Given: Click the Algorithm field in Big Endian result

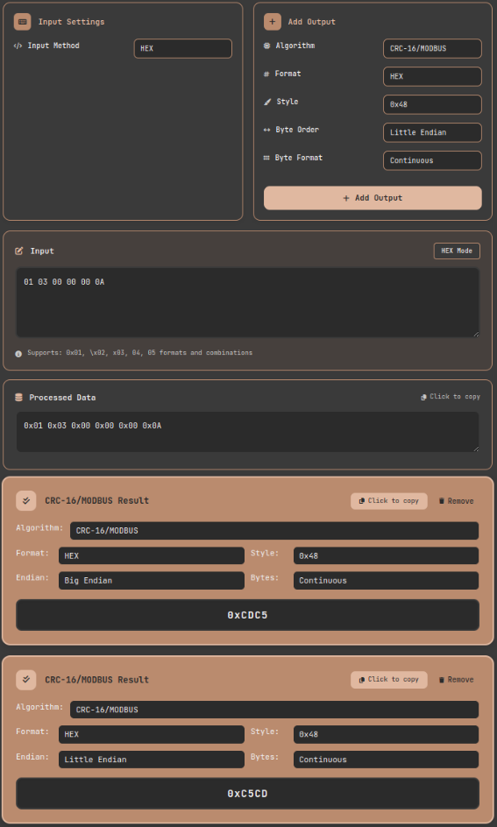Looking at the screenshot, I should [x=274, y=531].
